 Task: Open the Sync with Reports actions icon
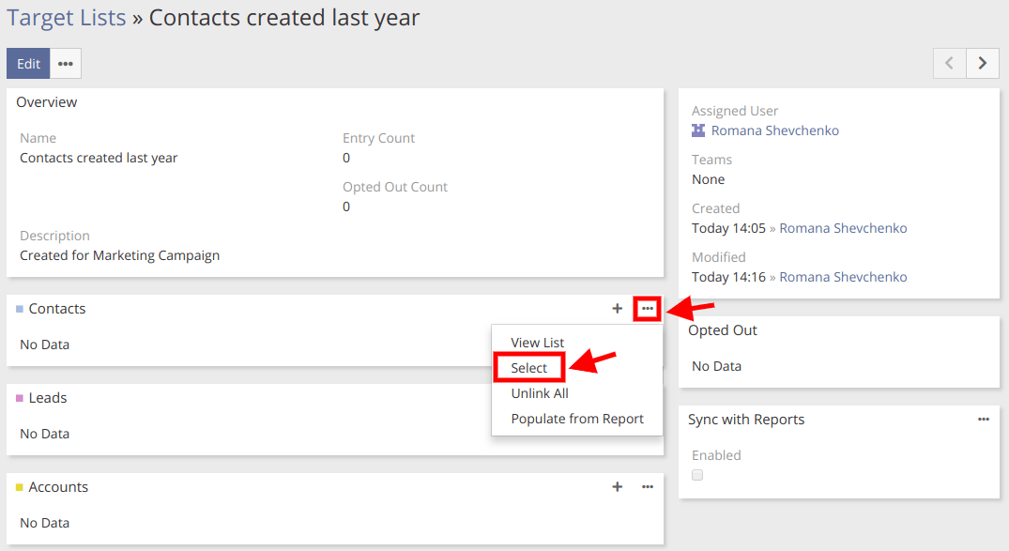tap(983, 419)
